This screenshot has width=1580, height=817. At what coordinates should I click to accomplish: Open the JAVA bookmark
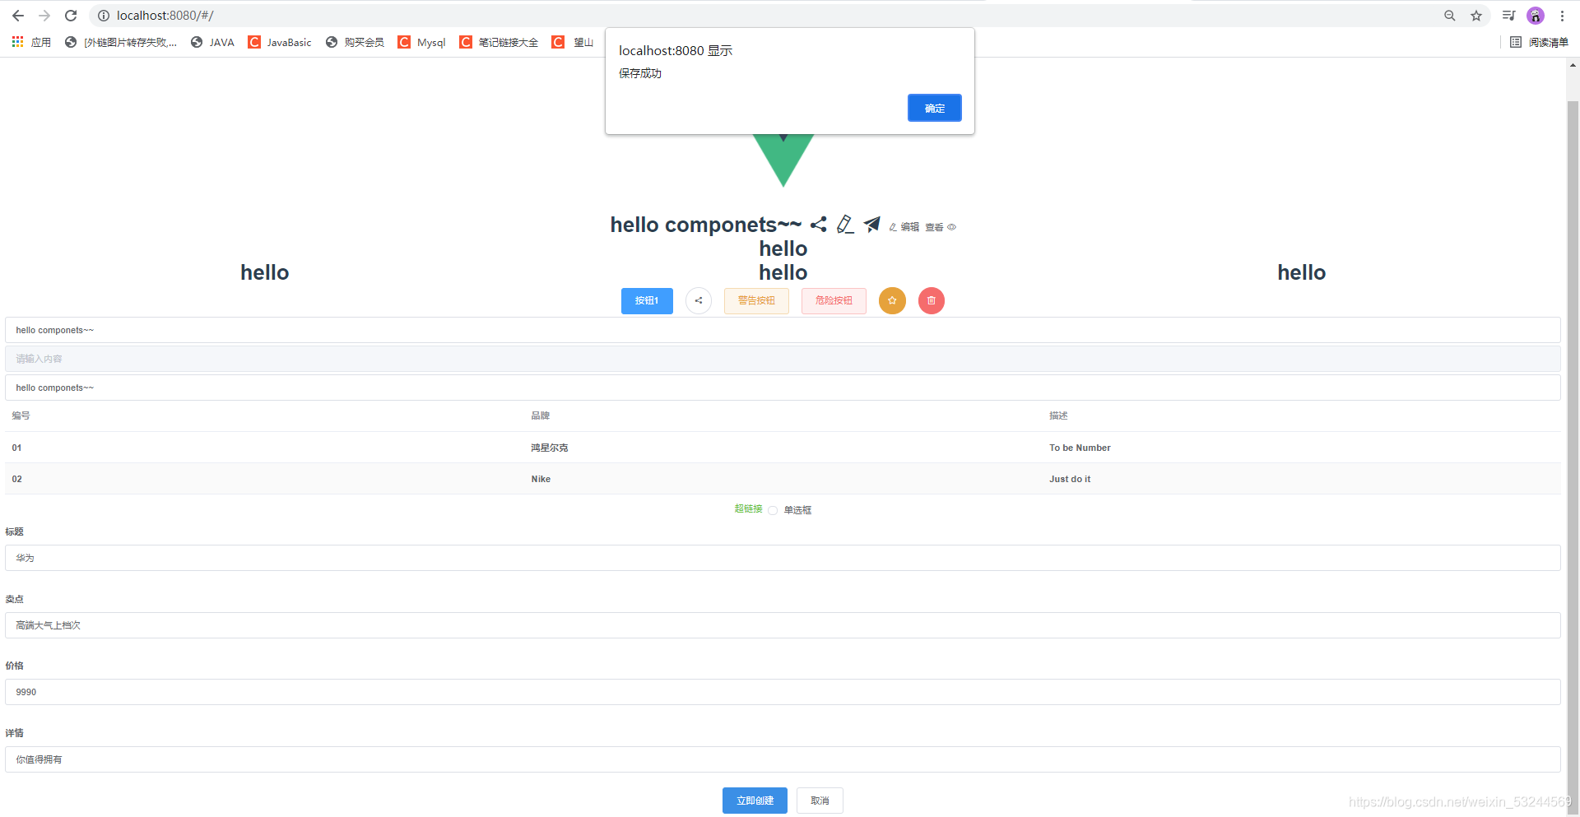[x=212, y=42]
